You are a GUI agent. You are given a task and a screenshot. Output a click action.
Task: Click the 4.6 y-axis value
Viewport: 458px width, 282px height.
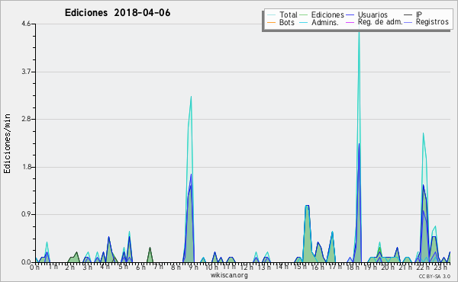(x=26, y=24)
